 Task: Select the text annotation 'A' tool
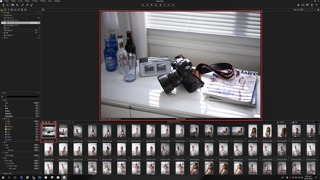pos(17,5)
